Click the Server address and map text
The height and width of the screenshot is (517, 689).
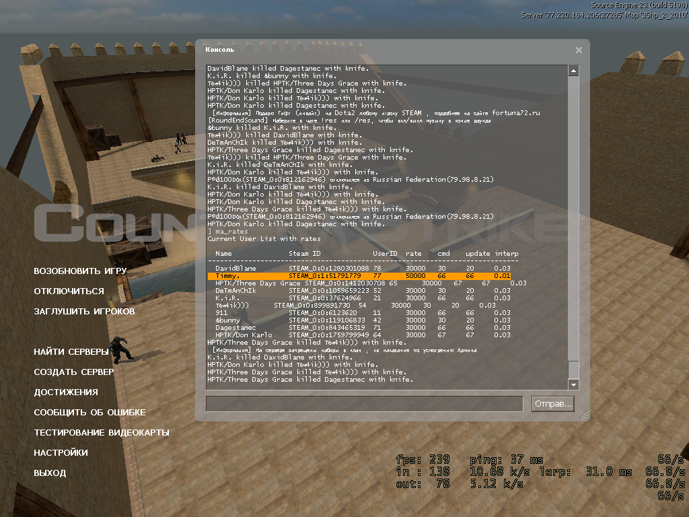[604, 15]
